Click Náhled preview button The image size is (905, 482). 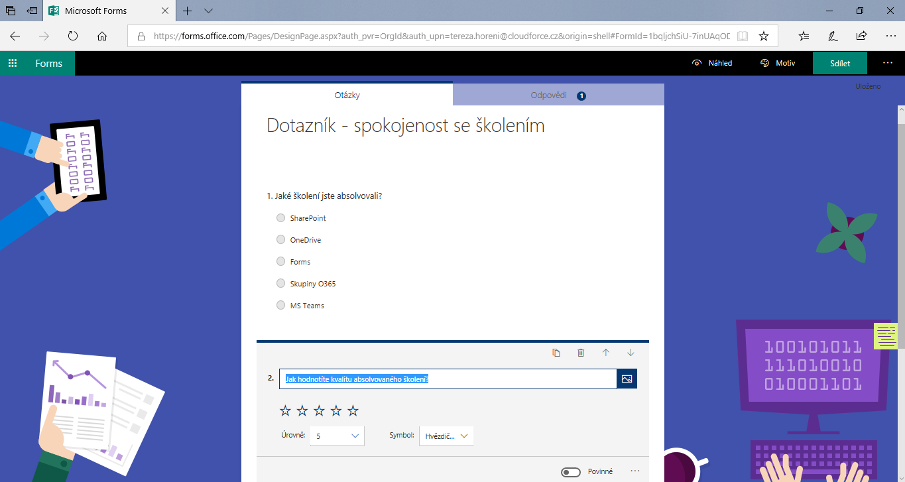pos(712,63)
